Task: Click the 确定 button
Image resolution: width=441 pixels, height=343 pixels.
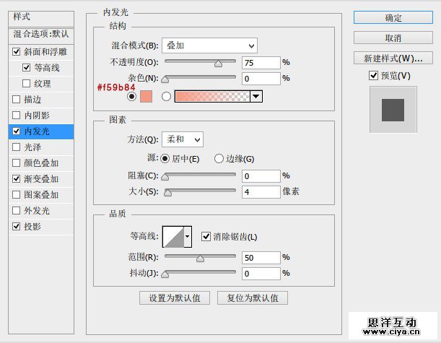Action: click(x=393, y=17)
